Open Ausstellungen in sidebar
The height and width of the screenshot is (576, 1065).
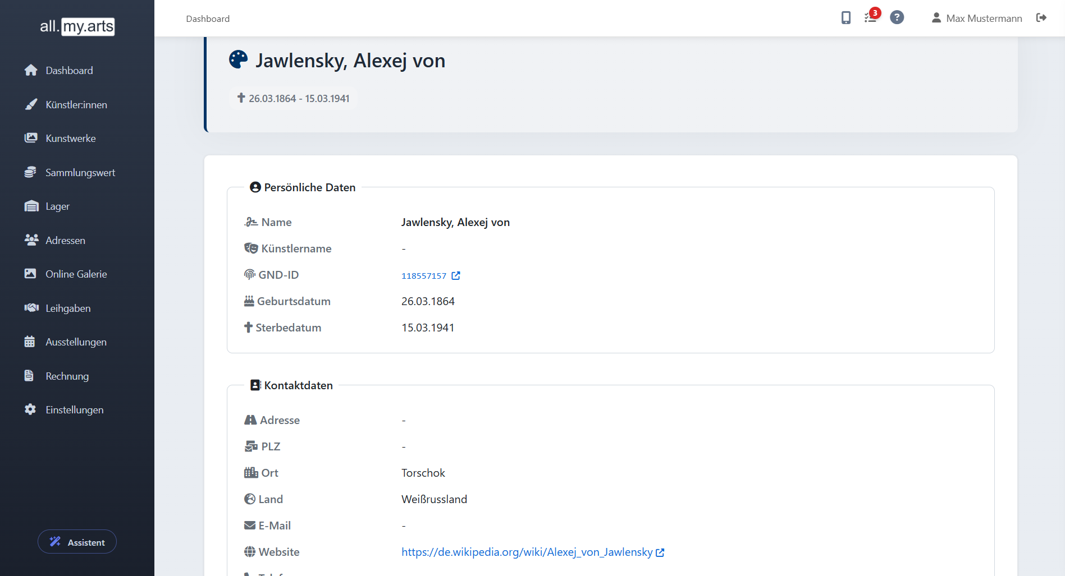[76, 342]
